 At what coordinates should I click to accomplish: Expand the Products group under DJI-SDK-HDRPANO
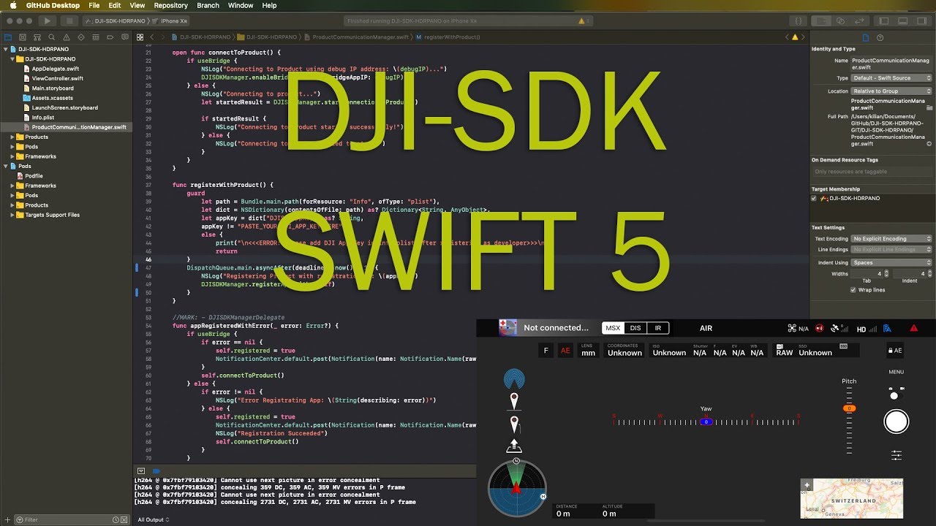click(14, 137)
